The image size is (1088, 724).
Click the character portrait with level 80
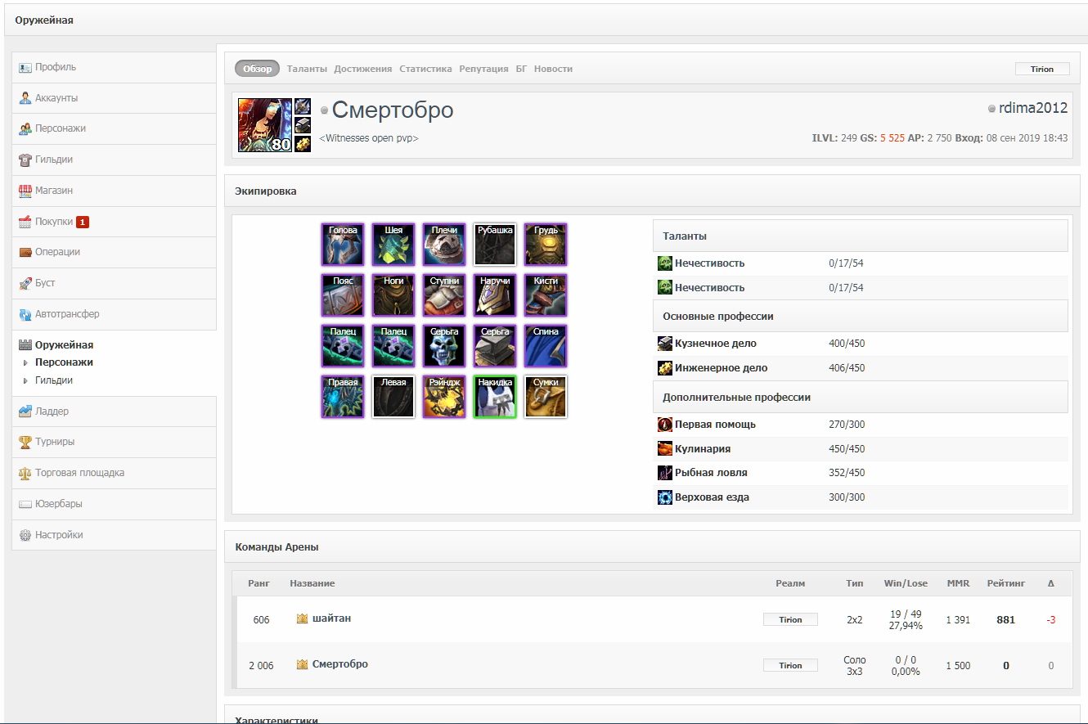[265, 124]
